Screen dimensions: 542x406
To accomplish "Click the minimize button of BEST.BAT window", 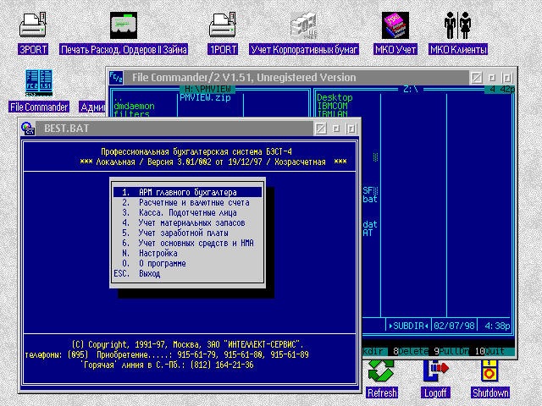I will (x=336, y=129).
